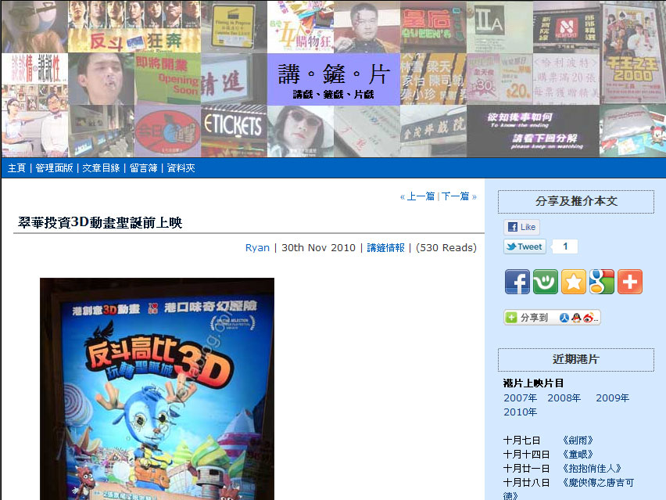Open the 主頁 home menu item

pos(16,168)
